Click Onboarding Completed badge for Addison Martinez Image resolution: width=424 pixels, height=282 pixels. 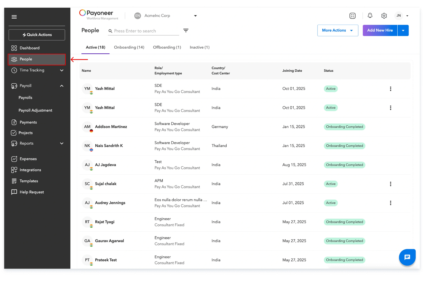click(344, 127)
